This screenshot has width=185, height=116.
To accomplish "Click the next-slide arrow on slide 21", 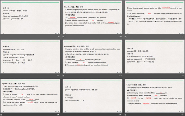I will (x=181, y=33).
